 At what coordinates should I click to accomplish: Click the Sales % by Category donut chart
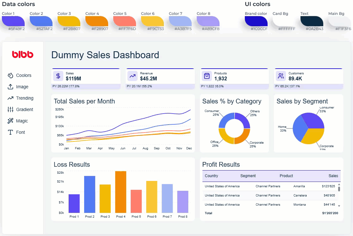[x=234, y=127]
